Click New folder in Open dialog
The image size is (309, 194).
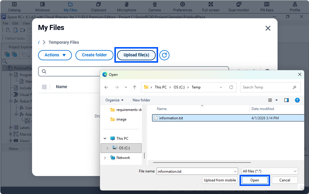point(141,100)
